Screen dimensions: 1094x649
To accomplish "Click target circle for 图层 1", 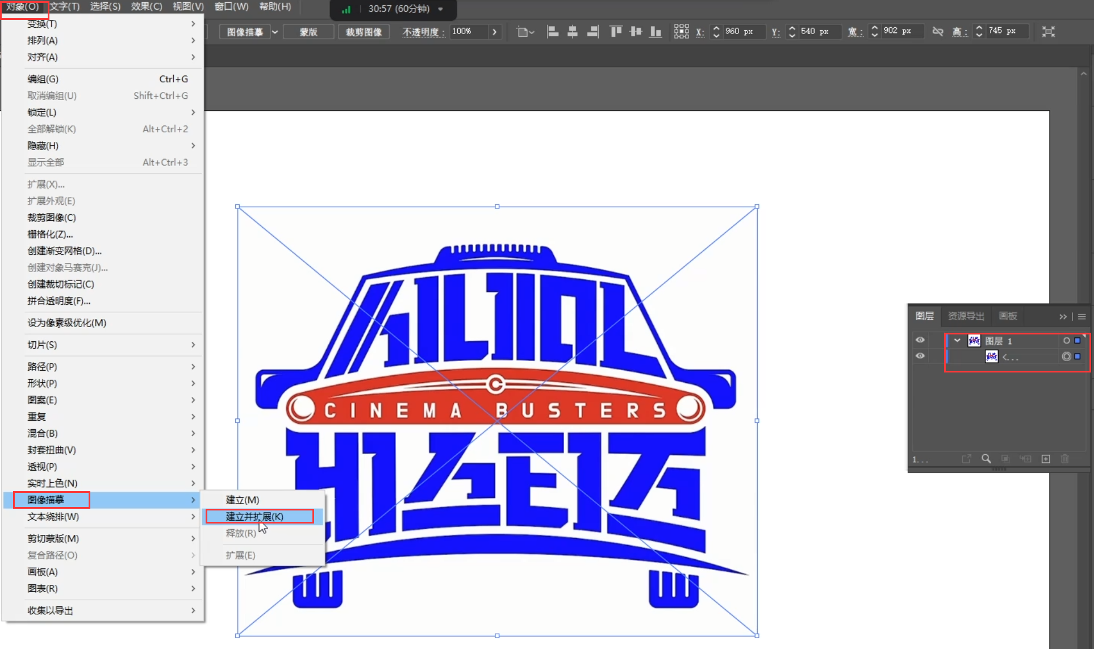I will (x=1066, y=341).
